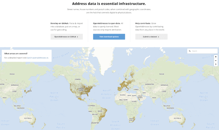Zoom out the map with minus

click(216, 60)
